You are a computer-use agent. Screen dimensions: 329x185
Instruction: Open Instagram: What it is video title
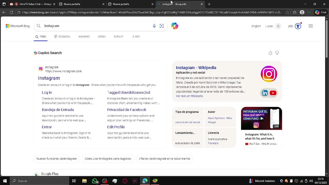pyautogui.click(x=260, y=136)
